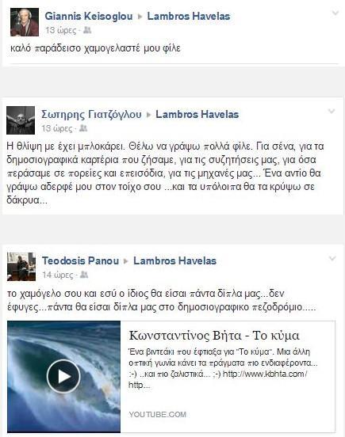This screenshot has height=437, width=345.
Task: Click Giannis Keisoglou's profile picture
Action: click(25, 22)
